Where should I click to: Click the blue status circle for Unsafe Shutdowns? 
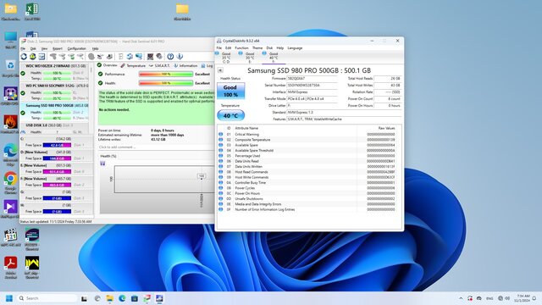pos(220,198)
